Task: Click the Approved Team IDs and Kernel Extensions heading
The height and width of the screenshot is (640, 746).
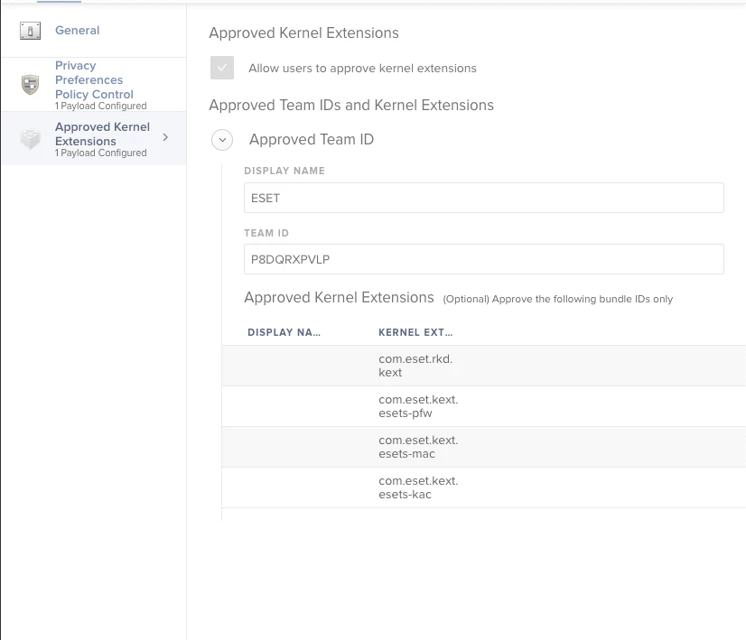Action: pos(351,105)
